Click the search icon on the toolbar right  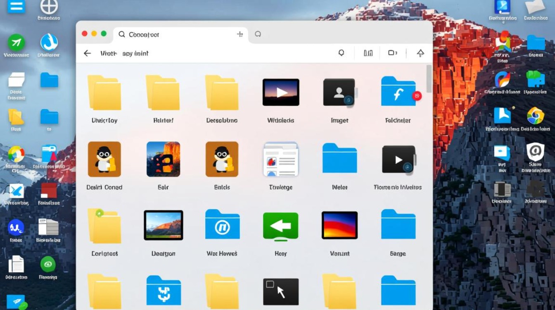[x=341, y=53]
